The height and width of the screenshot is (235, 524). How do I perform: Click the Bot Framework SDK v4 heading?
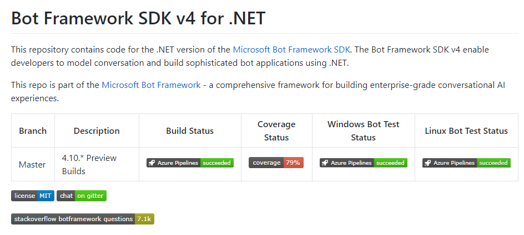pos(138,18)
